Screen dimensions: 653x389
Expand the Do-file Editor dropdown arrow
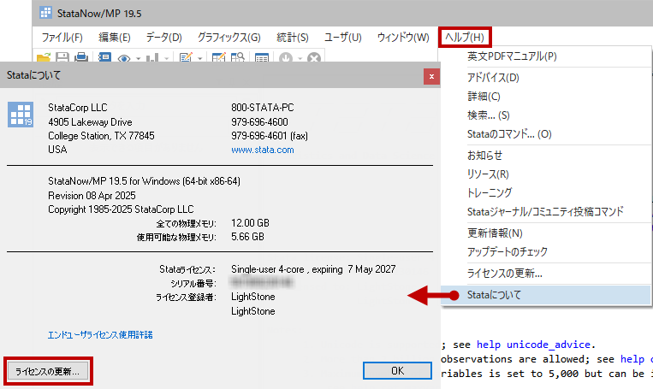(199, 58)
